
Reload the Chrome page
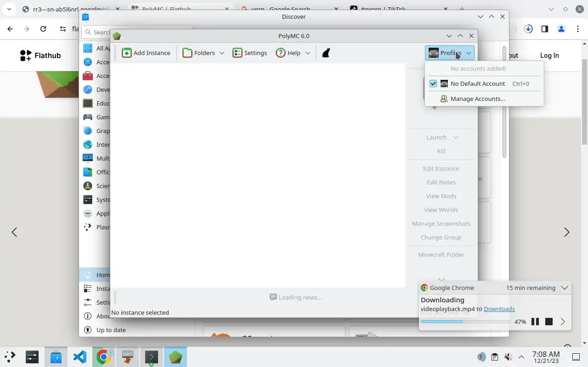(43, 29)
